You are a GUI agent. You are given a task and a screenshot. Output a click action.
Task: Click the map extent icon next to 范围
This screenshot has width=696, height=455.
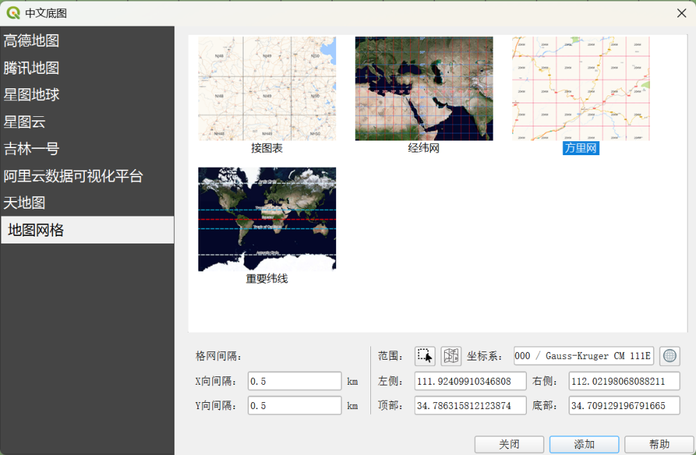(x=451, y=356)
